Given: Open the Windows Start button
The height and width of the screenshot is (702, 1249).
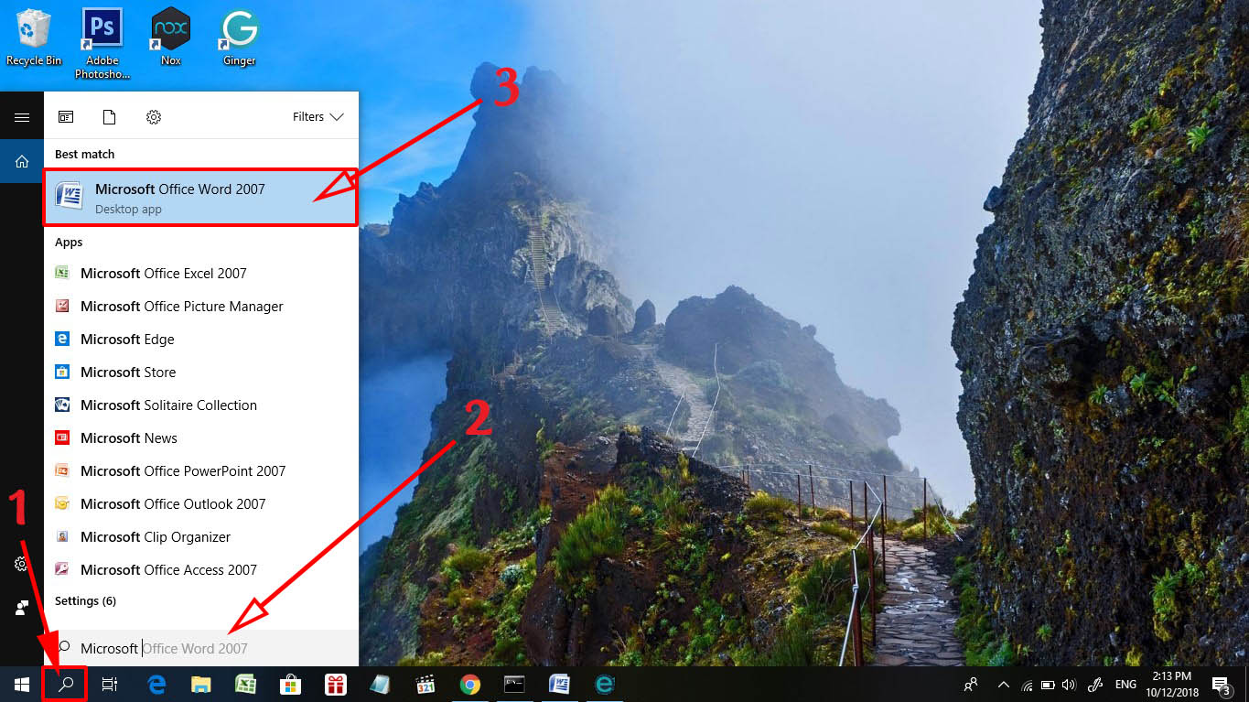Looking at the screenshot, I should tap(22, 685).
